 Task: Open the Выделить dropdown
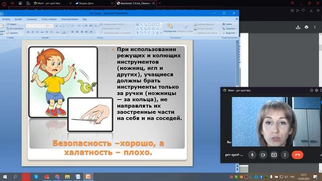point(230,33)
